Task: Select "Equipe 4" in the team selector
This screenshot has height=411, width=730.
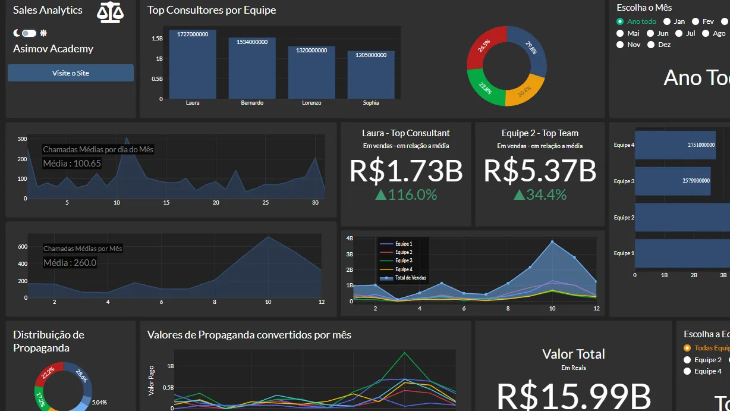Action: (x=688, y=371)
